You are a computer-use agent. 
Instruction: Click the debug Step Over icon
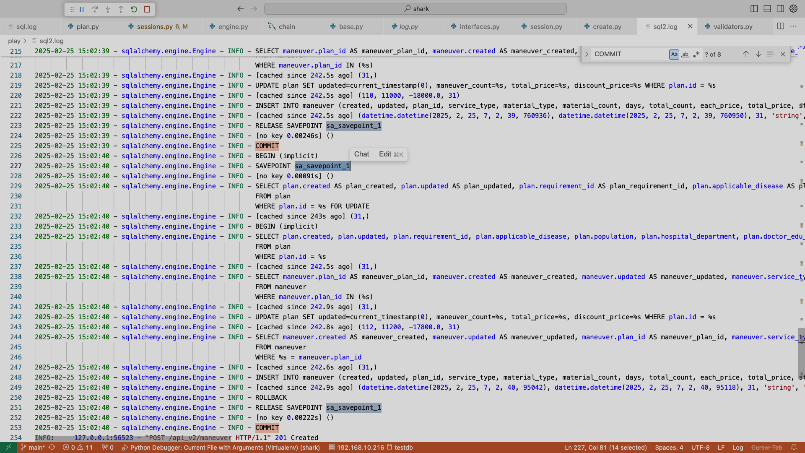[x=95, y=9]
